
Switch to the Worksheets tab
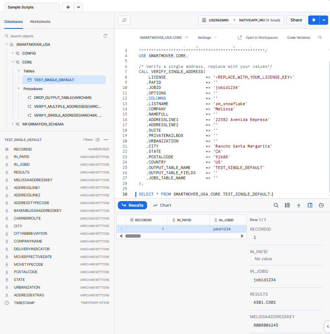(x=40, y=21)
